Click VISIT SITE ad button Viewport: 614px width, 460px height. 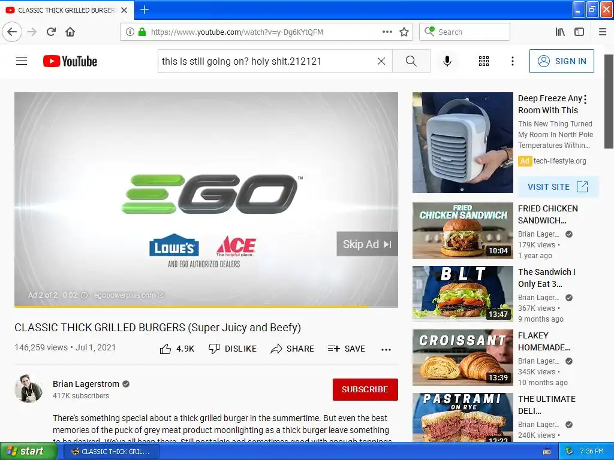[558, 187]
